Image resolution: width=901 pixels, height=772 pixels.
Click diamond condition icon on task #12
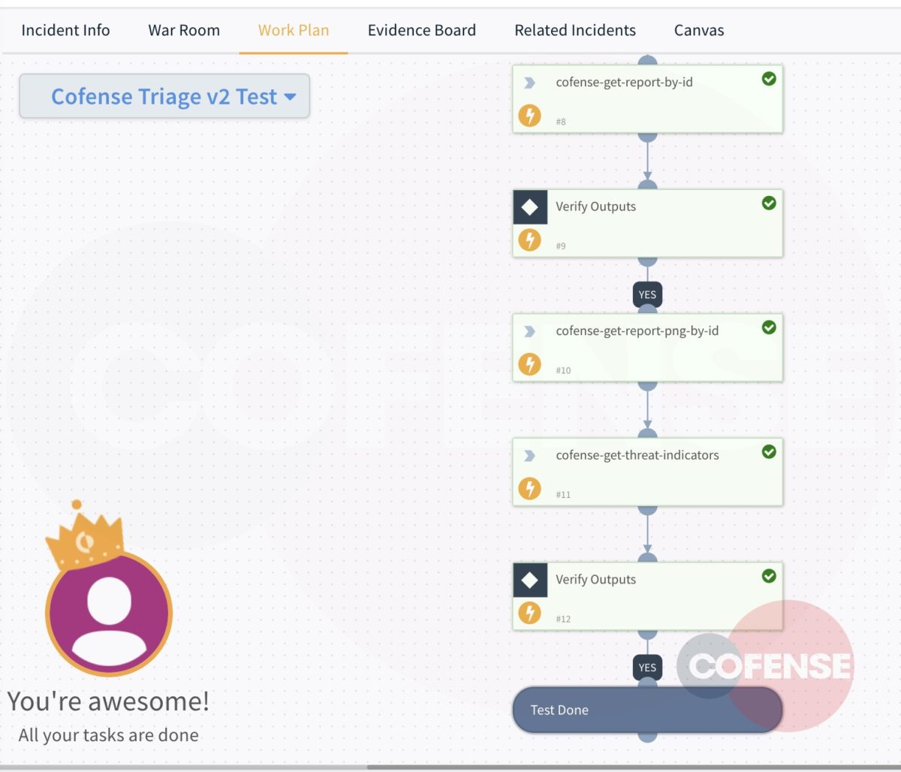coord(529,580)
